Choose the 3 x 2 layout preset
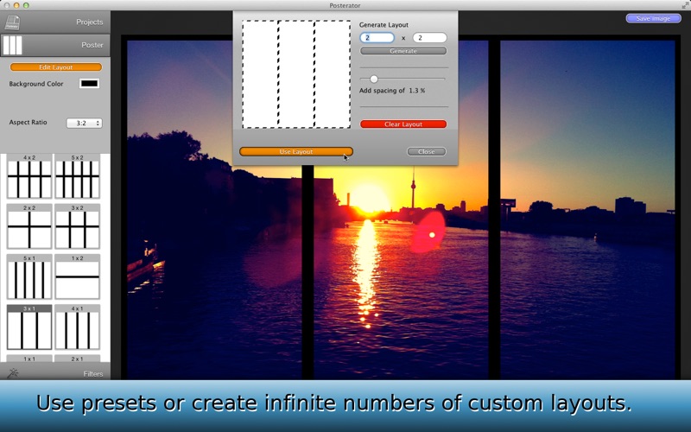Screen dimensions: 691x432 pyautogui.click(x=77, y=226)
